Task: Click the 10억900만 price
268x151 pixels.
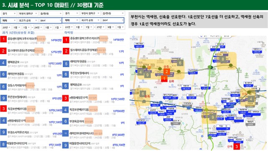Action: [119, 111]
